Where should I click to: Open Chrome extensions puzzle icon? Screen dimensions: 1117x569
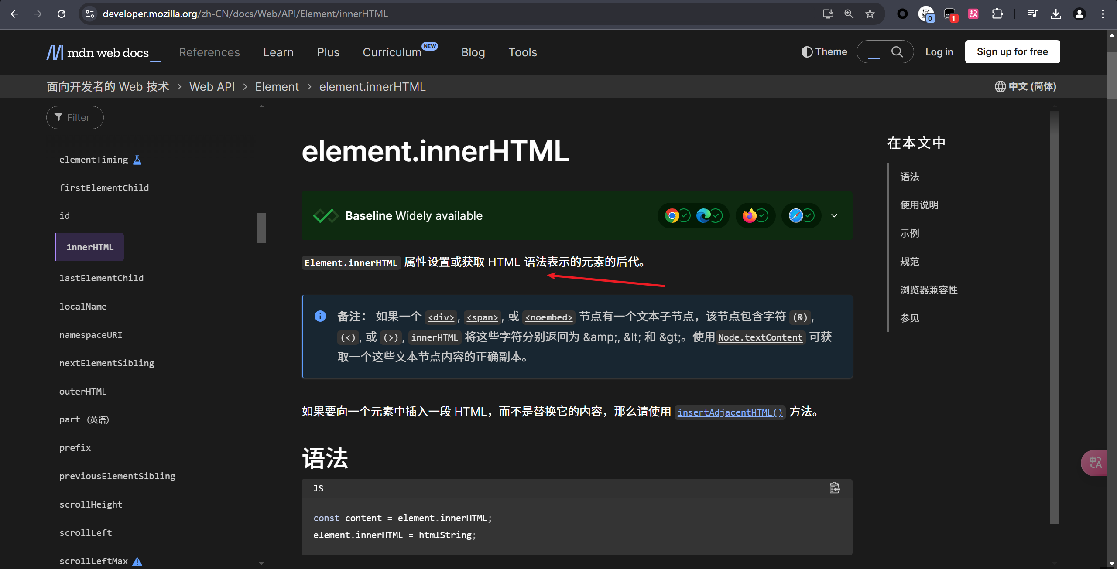click(x=997, y=14)
